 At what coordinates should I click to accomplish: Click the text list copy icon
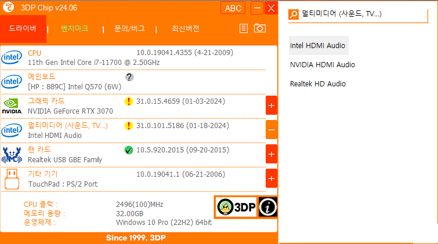click(x=244, y=28)
